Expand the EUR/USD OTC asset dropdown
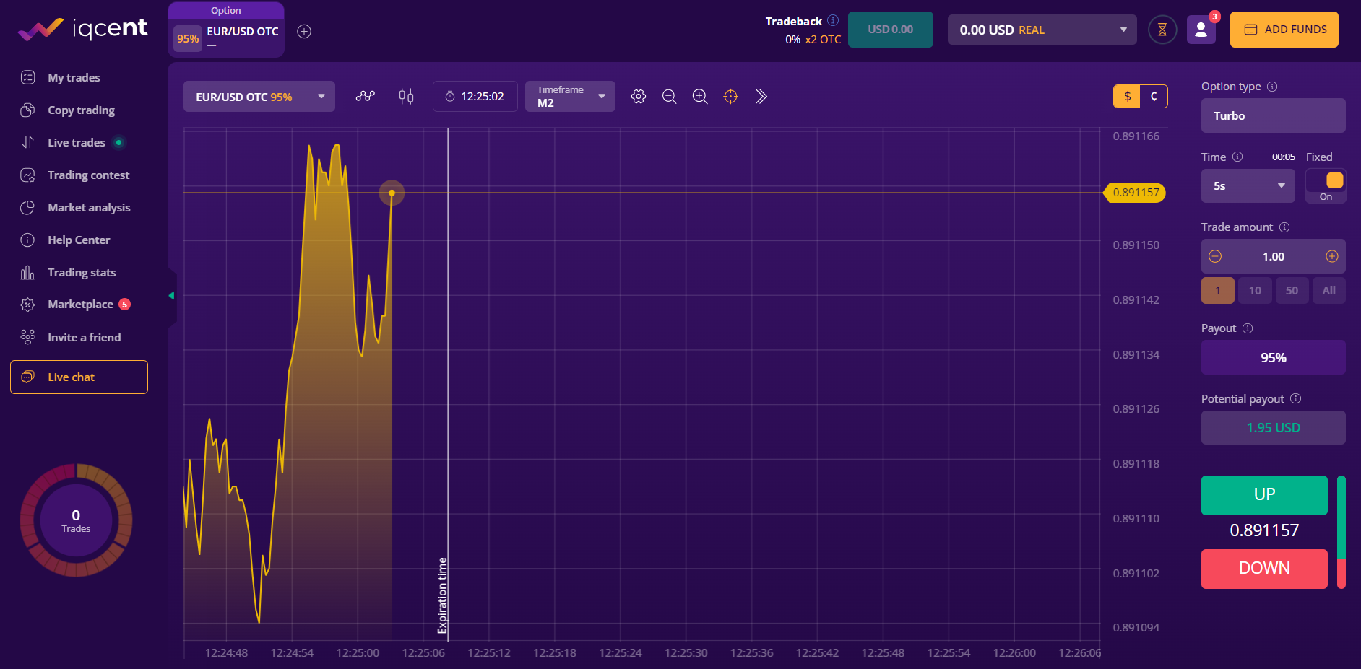 pyautogui.click(x=259, y=97)
